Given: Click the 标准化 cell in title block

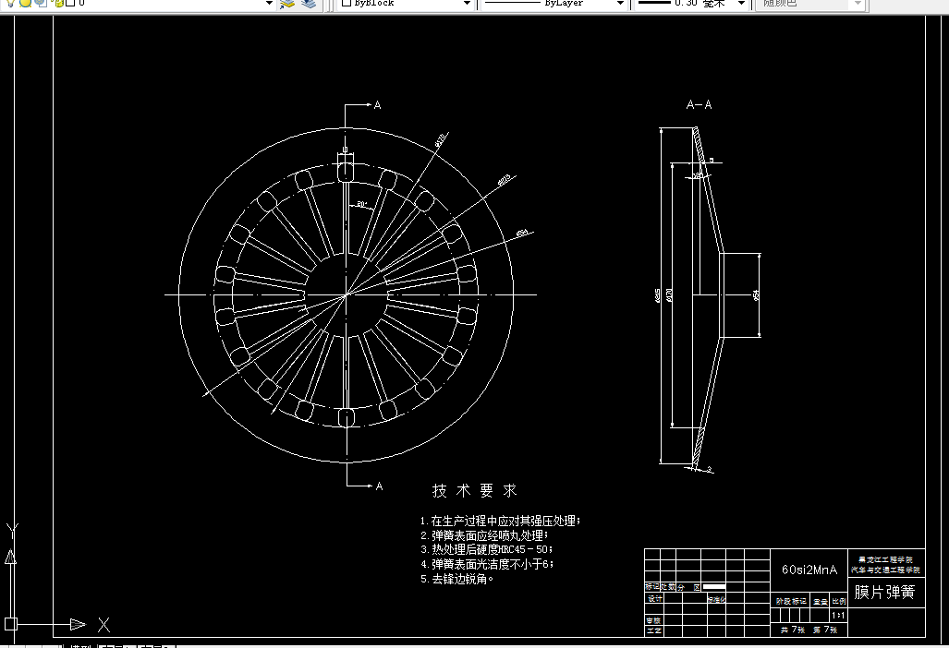Looking at the screenshot, I should coord(716,599).
